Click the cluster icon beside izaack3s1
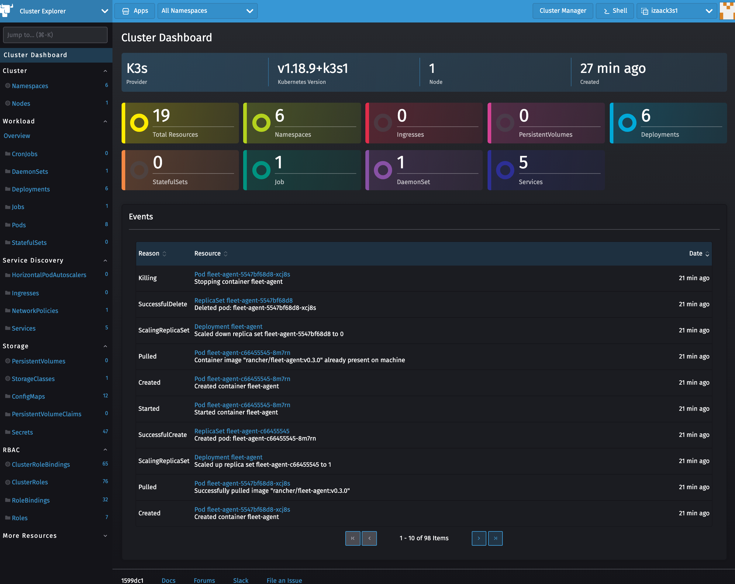735x584 pixels. pyautogui.click(x=645, y=11)
